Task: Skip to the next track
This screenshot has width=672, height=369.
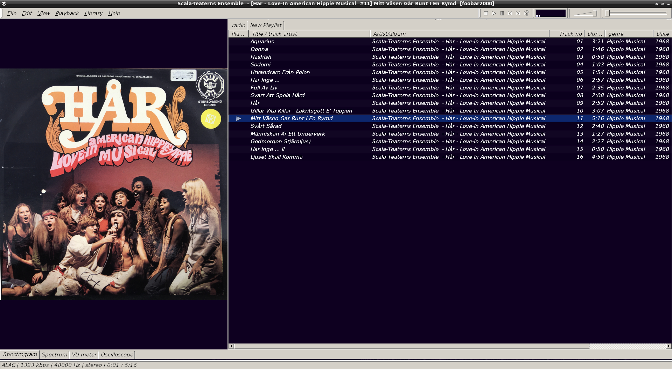Action: tap(518, 13)
